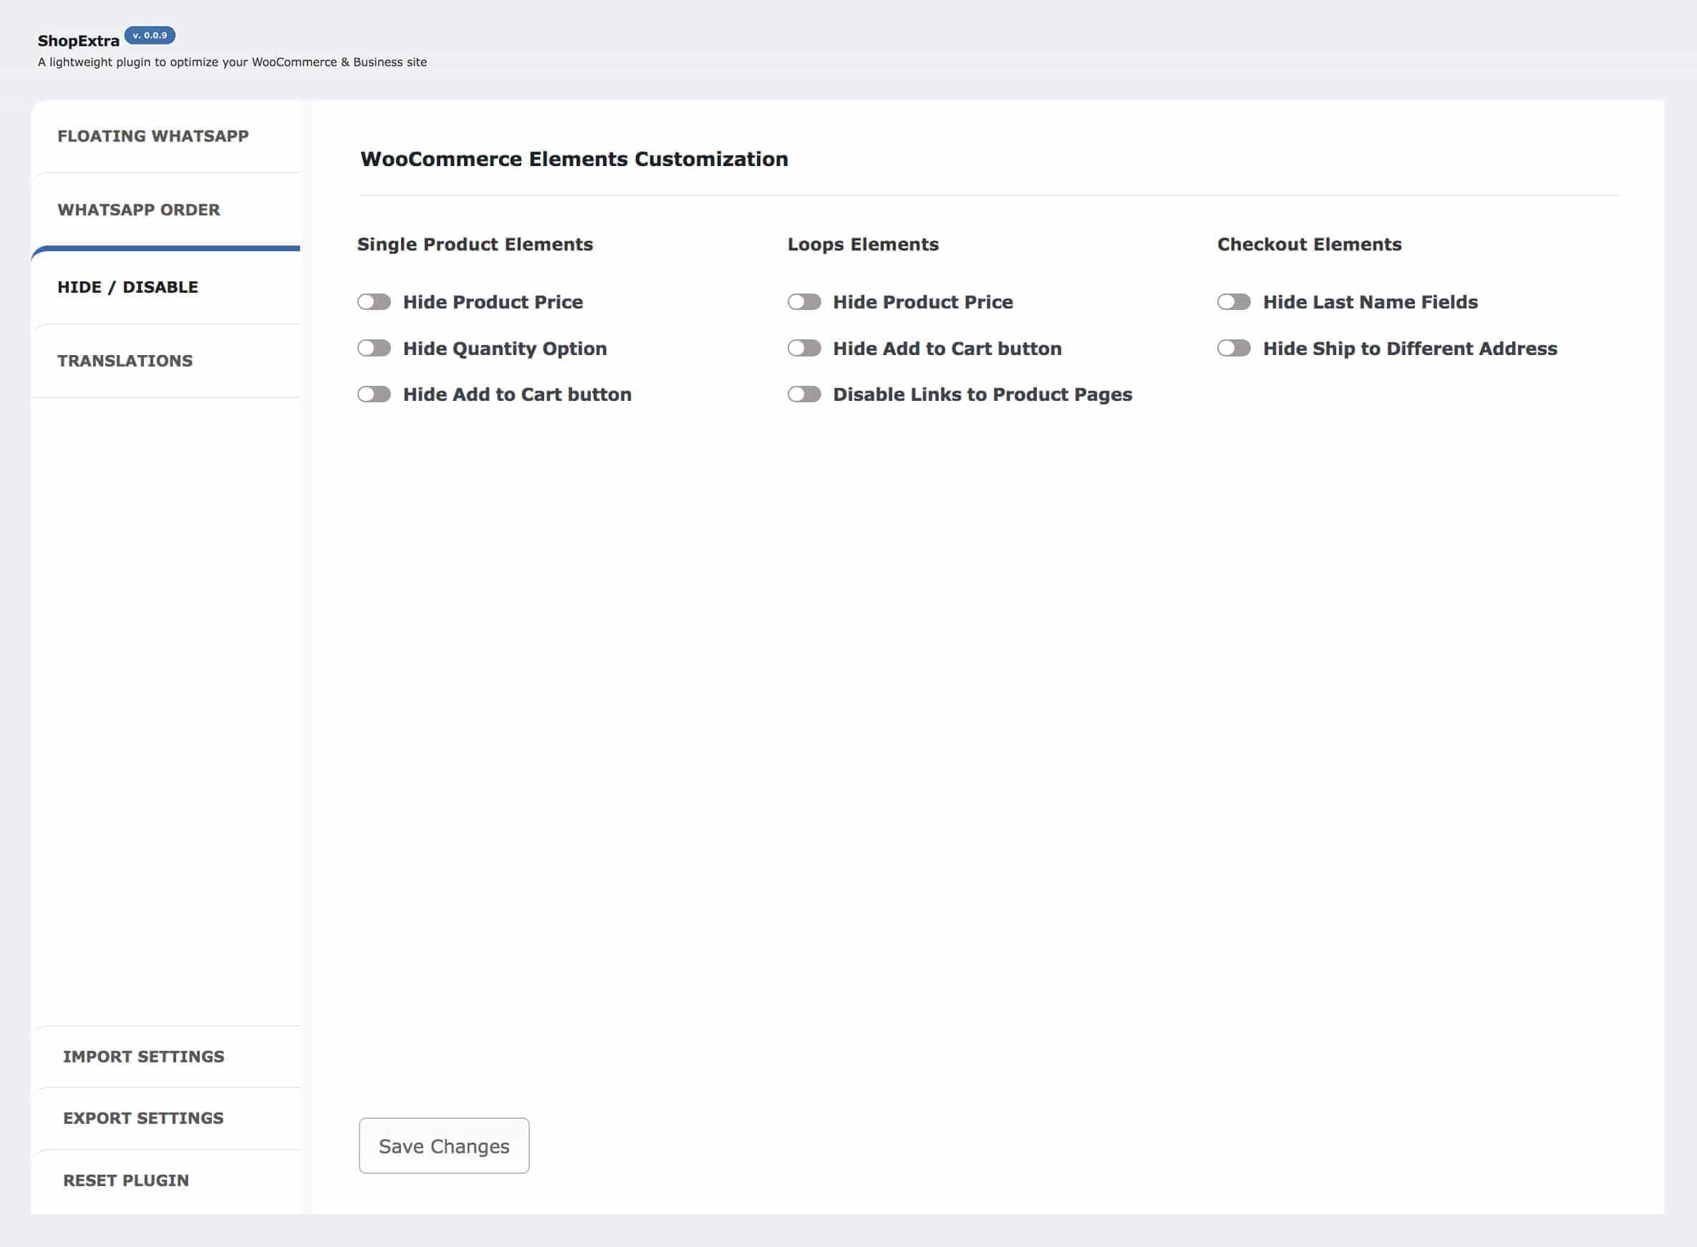Open the Translations tab

point(165,361)
